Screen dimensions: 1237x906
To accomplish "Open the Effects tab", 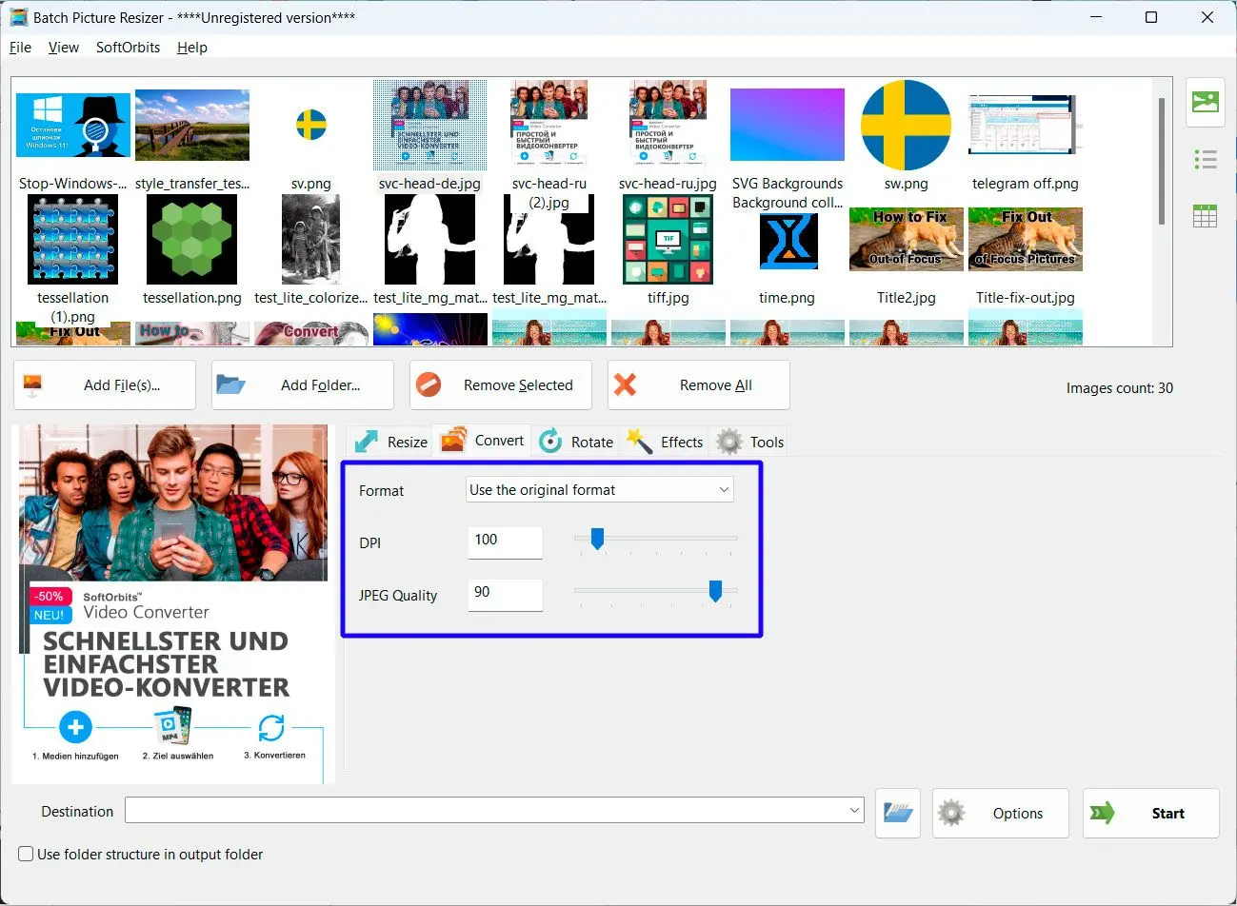I will click(665, 442).
